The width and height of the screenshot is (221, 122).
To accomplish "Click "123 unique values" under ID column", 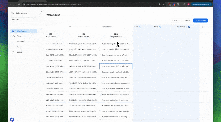I will pyautogui.click(x=83, y=35).
